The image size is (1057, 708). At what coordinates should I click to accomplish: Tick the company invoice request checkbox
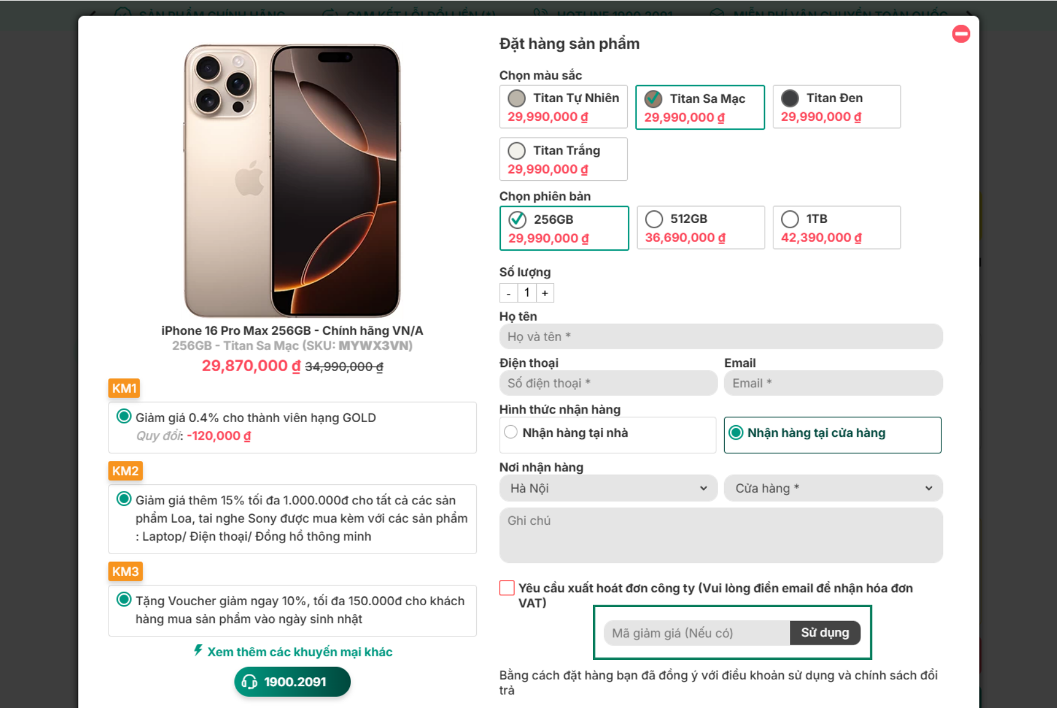pos(507,588)
